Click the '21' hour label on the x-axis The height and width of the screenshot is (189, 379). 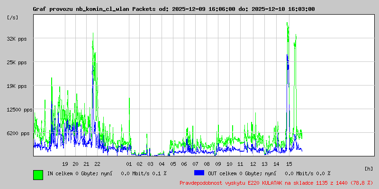86,164
